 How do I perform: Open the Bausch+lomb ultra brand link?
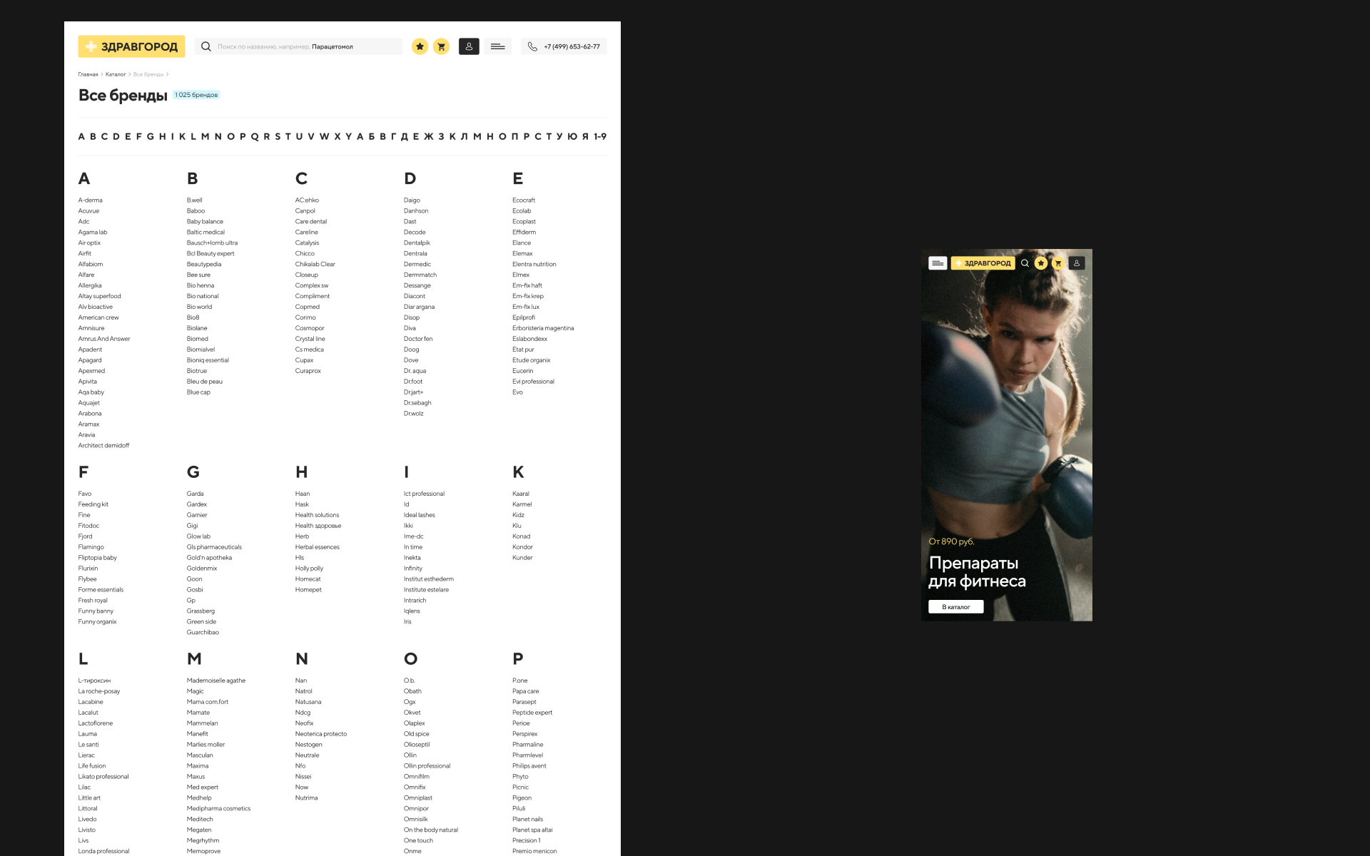pyautogui.click(x=212, y=243)
